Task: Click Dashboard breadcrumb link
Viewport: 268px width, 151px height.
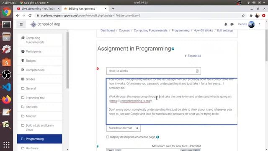Action: click(x=108, y=31)
